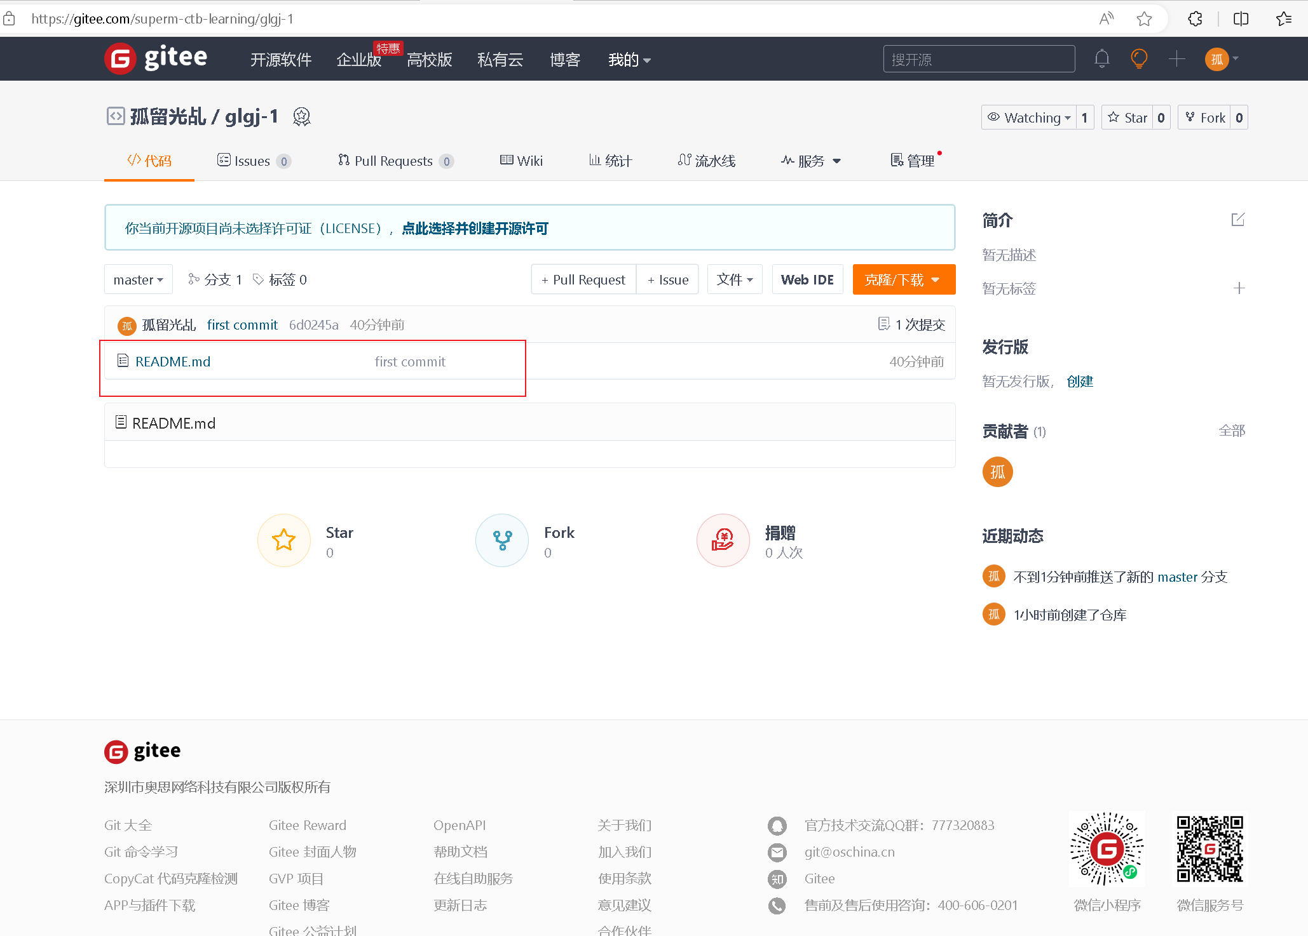Click the repository code icon beside the title
The image size is (1308, 936).
pos(116,116)
